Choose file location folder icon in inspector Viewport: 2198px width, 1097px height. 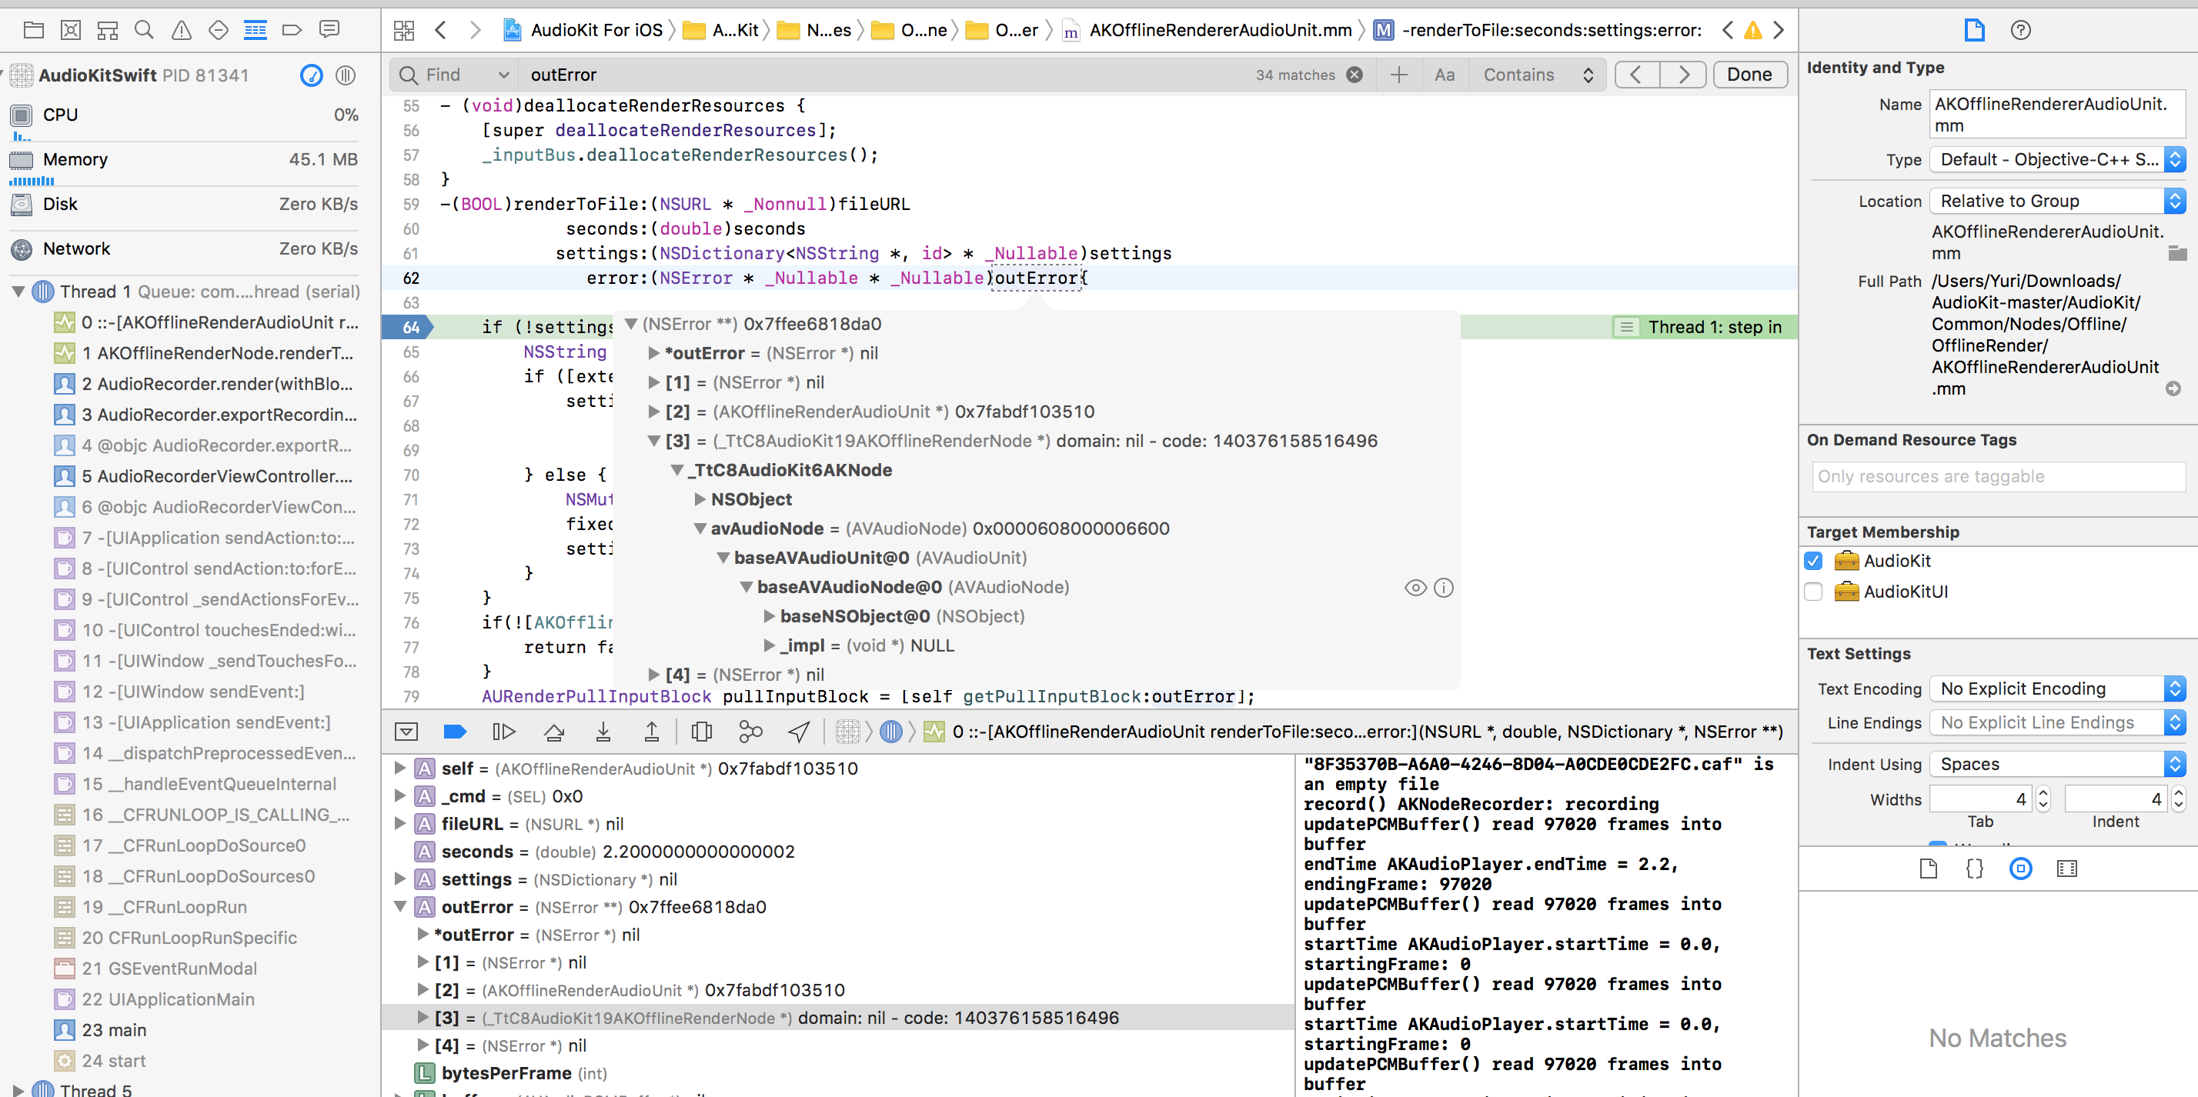click(2177, 253)
